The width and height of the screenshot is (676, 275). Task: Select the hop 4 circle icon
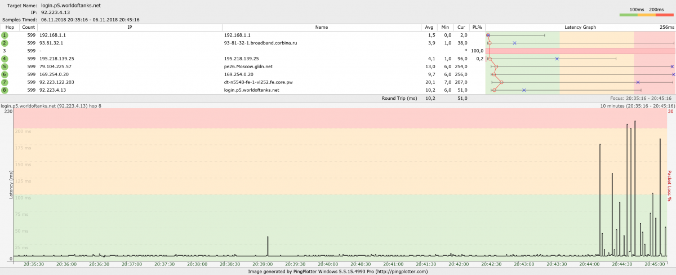[5, 59]
